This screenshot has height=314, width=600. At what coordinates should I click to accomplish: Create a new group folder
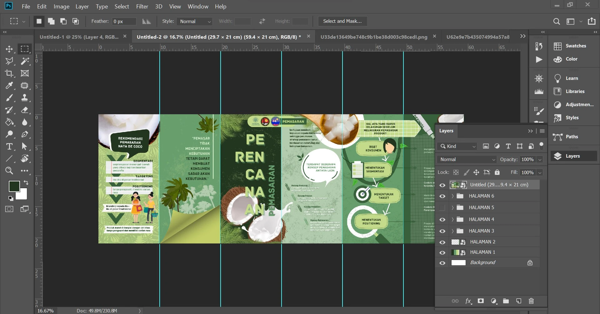click(x=506, y=301)
